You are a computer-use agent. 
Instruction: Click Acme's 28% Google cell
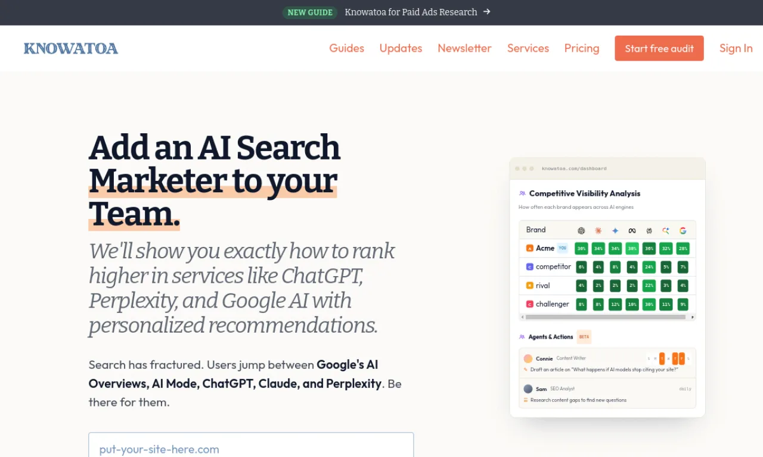[x=683, y=248]
